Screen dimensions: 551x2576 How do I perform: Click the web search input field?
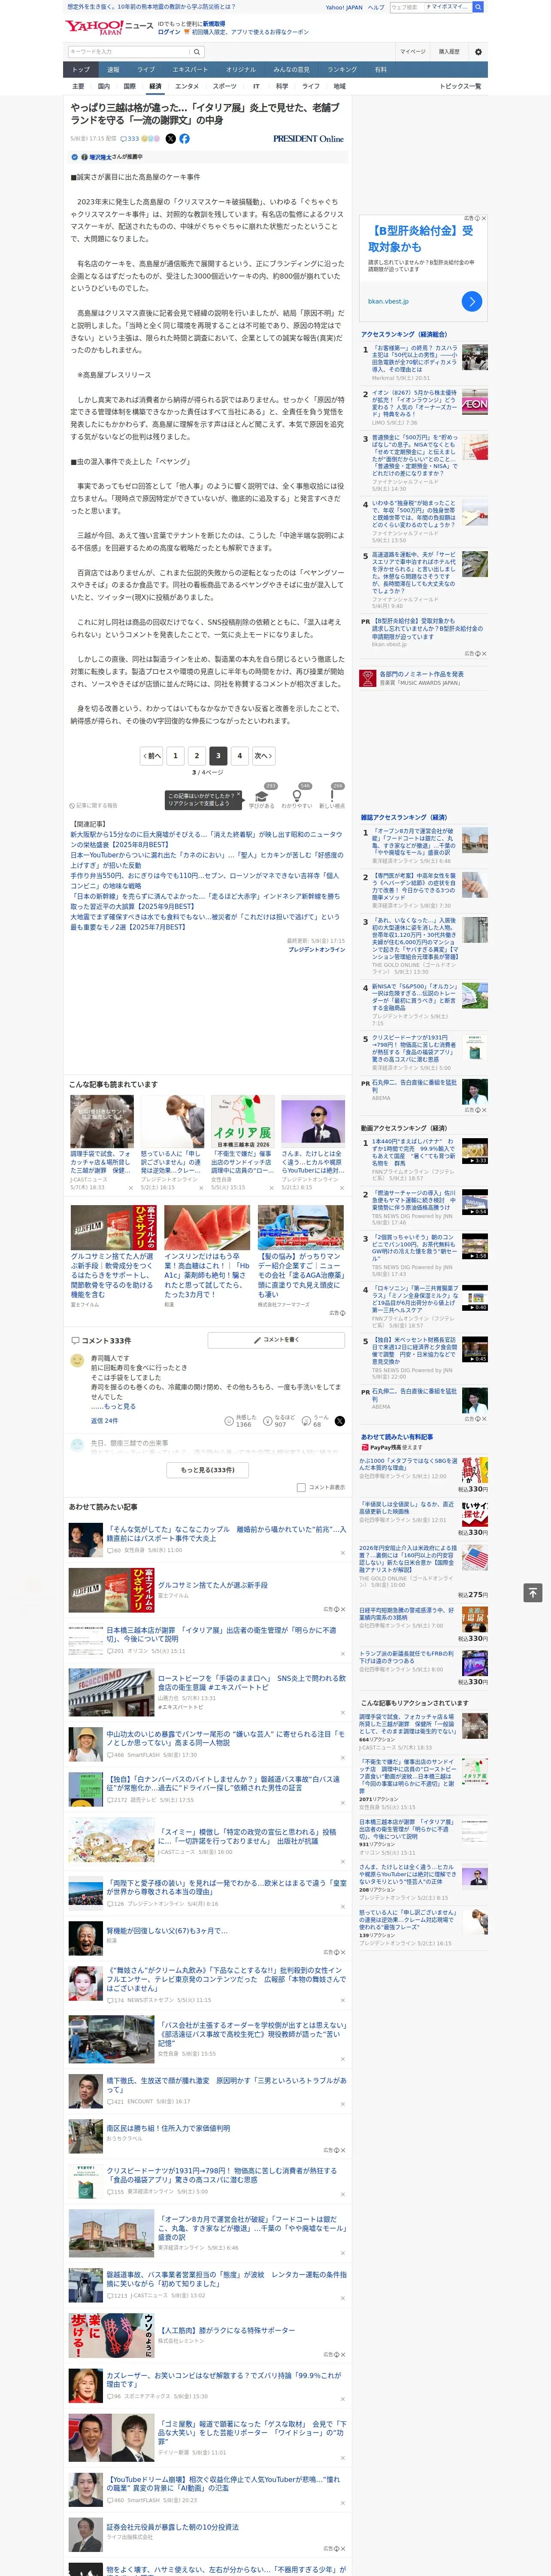tap(431, 7)
